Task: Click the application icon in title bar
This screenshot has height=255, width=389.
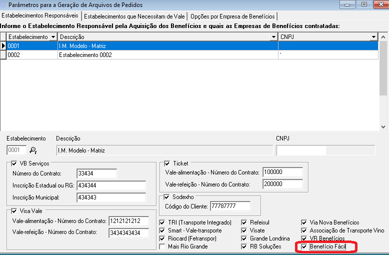Action: 4,5
